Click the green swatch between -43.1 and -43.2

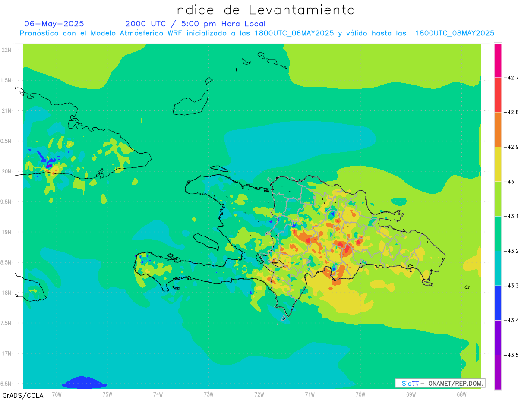coord(498,233)
